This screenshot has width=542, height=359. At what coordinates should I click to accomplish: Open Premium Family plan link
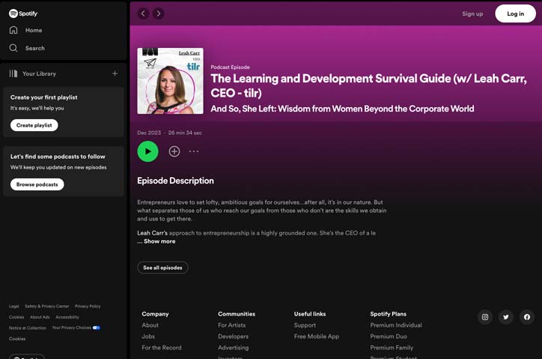click(x=392, y=348)
